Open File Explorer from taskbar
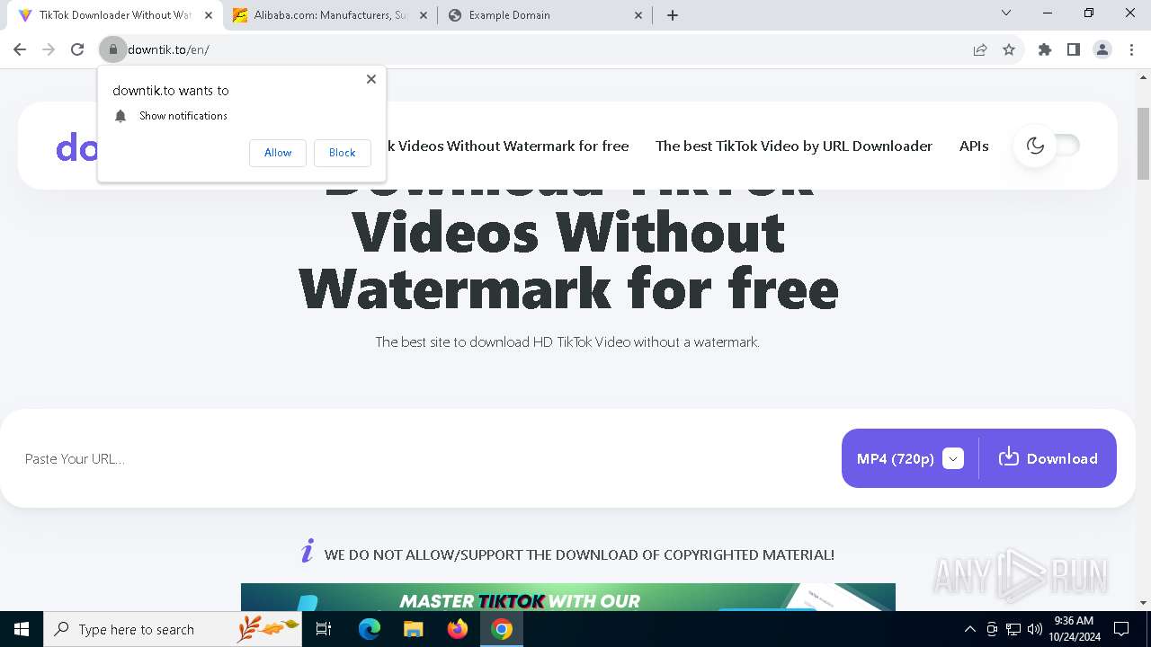Viewport: 1151px width, 647px height. 414,629
